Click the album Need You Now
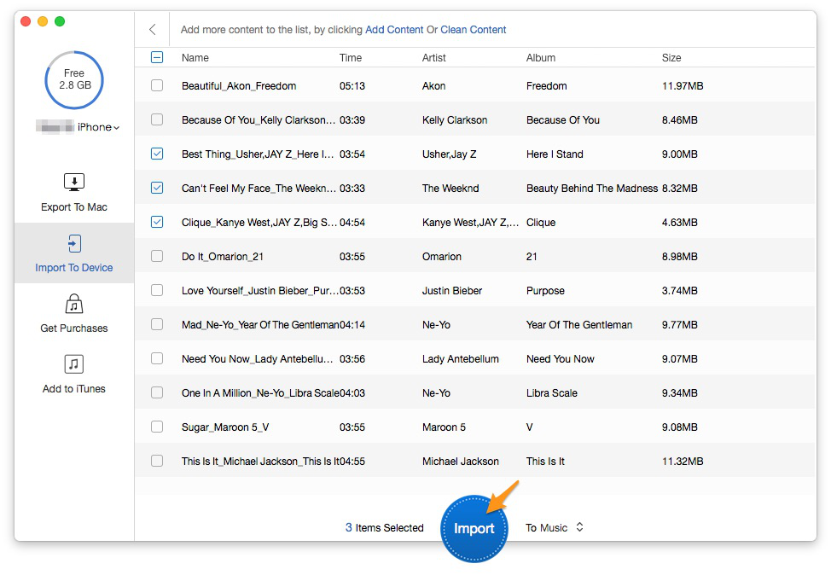831x581 pixels. (561, 359)
